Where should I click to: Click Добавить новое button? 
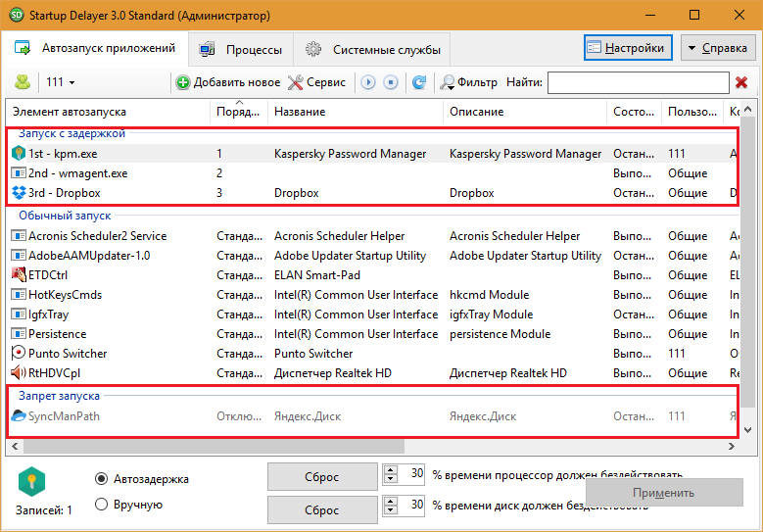(228, 82)
